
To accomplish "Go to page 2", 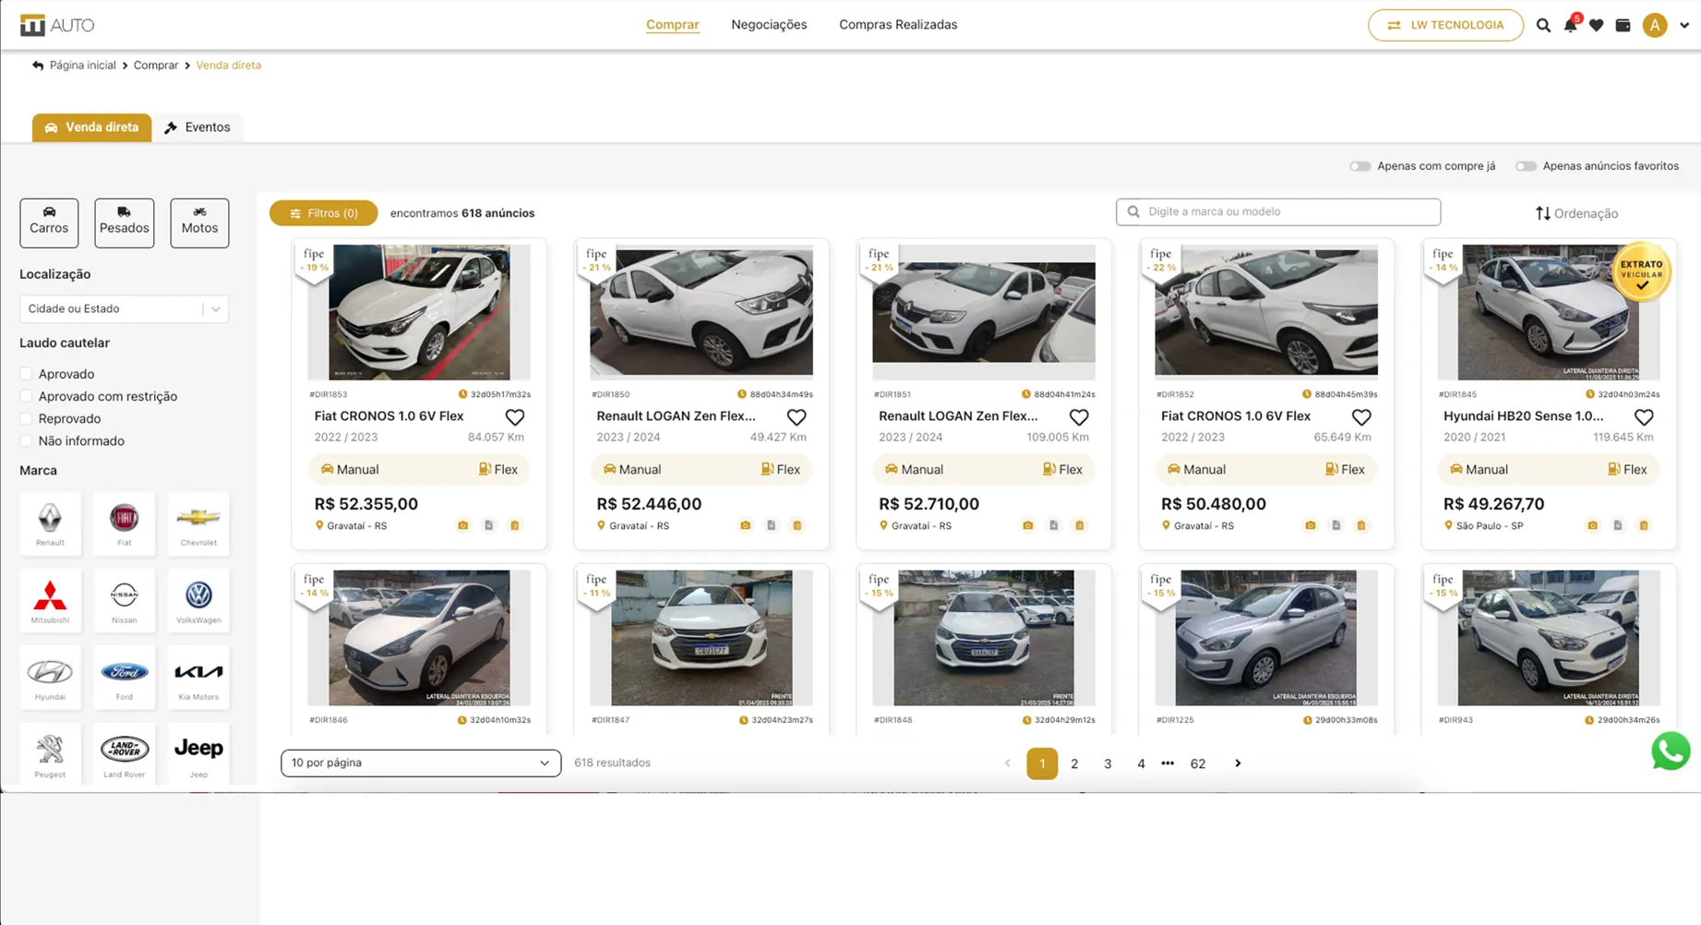I will coord(1074,763).
